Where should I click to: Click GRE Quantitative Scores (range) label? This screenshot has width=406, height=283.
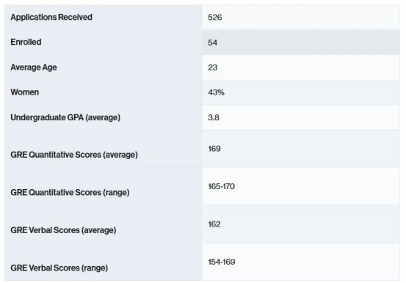(x=70, y=193)
